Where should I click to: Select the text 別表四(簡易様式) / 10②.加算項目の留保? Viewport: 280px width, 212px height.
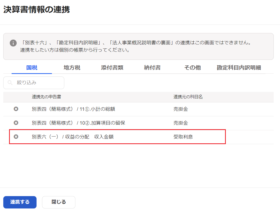point(78,123)
